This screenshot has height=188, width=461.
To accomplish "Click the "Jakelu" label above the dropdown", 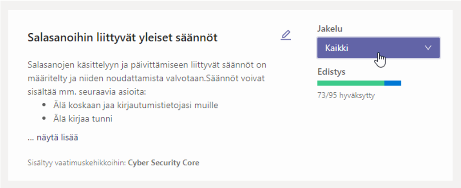I will [330, 29].
